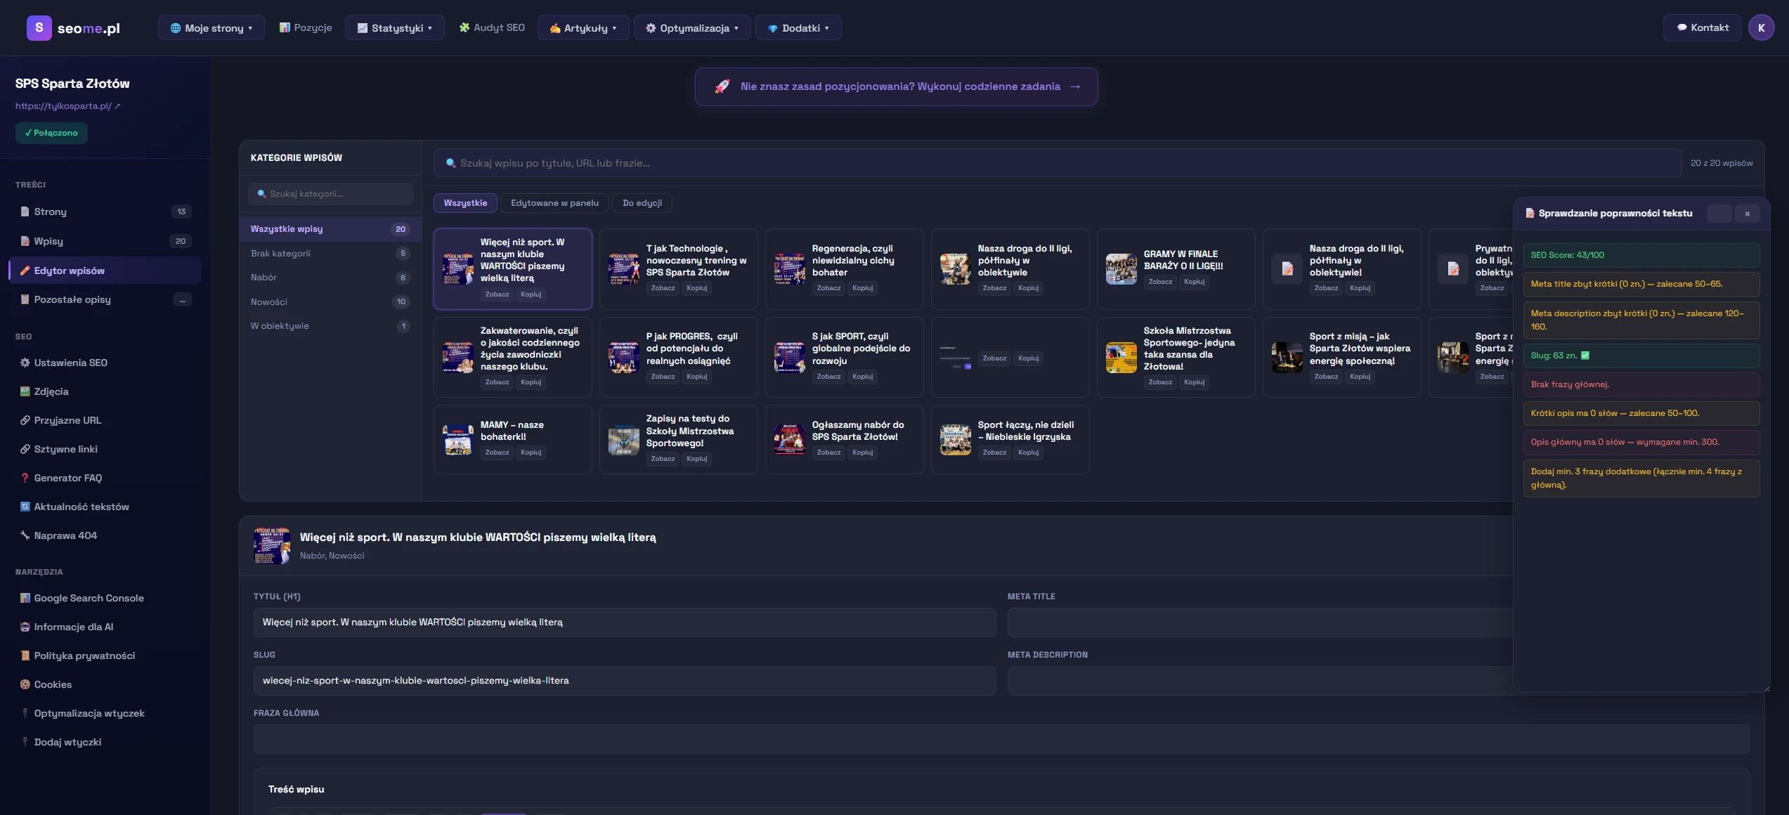This screenshot has width=1789, height=815.
Task: Open Zdjęcia from the sidebar
Action: pos(51,391)
